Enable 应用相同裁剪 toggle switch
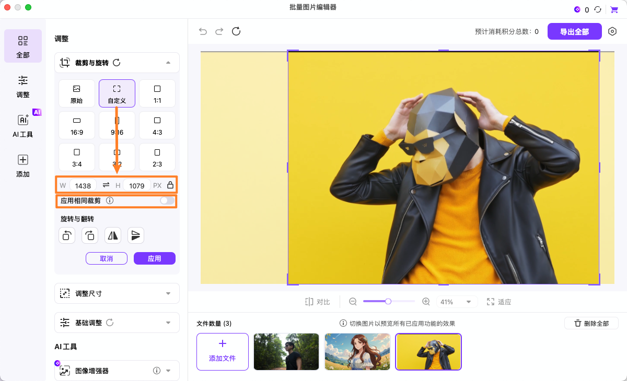627x381 pixels. 167,201
